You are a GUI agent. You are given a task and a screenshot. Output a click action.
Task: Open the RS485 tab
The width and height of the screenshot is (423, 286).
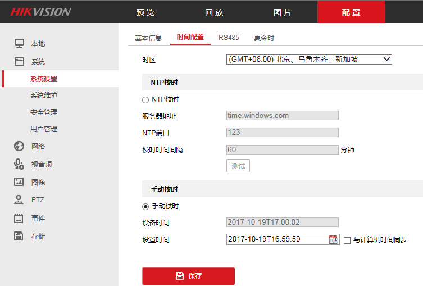pyautogui.click(x=229, y=38)
